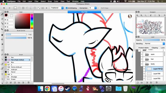166x93 pixels.
Task: Add new brush in Brush panel
Action: [x=6, y=82]
